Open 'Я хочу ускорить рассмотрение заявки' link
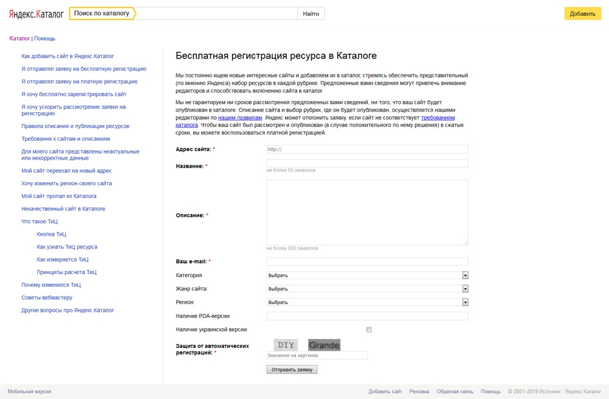This screenshot has width=609, height=399. (74, 110)
